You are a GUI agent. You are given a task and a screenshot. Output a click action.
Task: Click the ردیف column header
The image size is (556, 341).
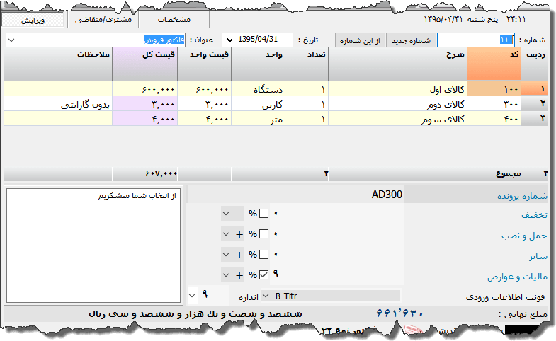534,64
